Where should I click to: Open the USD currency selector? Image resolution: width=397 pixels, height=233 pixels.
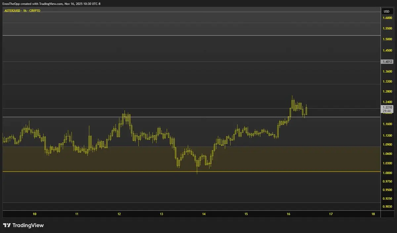click(386, 12)
